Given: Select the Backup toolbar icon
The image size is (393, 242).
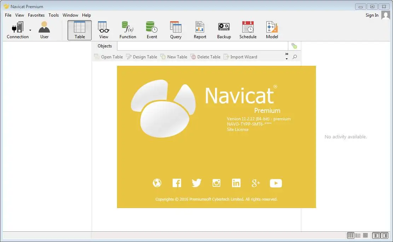Looking at the screenshot, I should 224,30.
